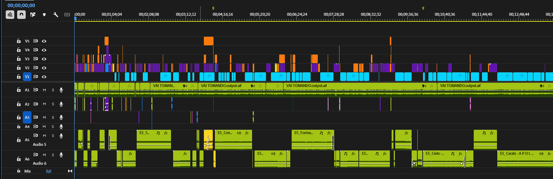This screenshot has height=179, width=553.
Task: Click the first green marker on ruler
Action: [x=213, y=8]
